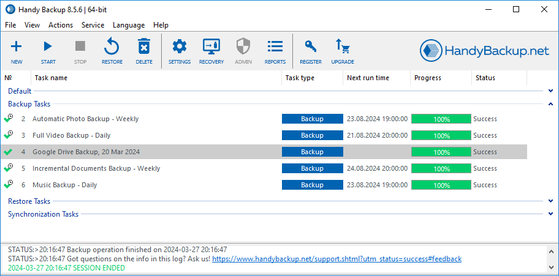Click progress bar of Music Backup - Daily
The height and width of the screenshot is (276, 559).
[441, 185]
